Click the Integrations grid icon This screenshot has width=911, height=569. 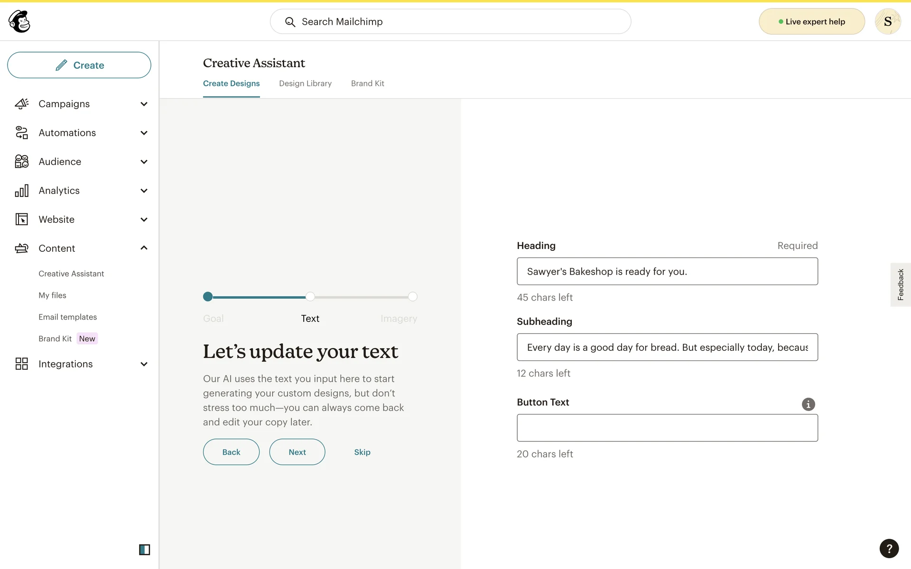coord(22,364)
